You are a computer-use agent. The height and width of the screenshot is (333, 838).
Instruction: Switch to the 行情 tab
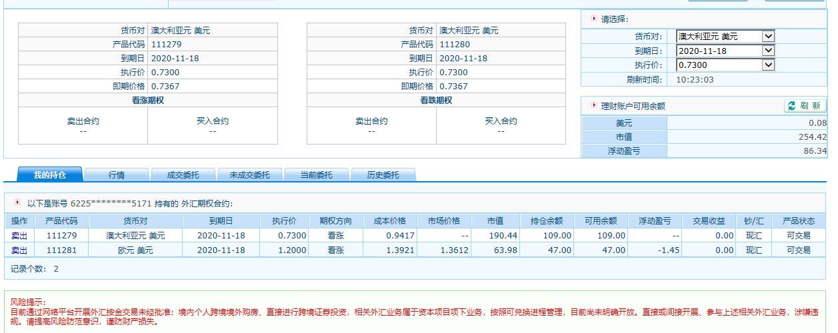pyautogui.click(x=117, y=175)
